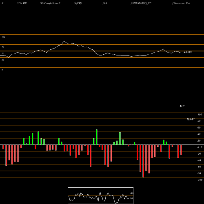The width and height of the screenshot is (204, 204).
Task: Click the current RSI value 43.33
Action: 188,52
